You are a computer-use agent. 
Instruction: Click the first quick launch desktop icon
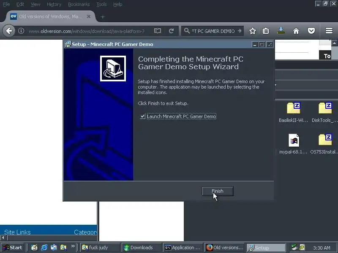(35, 248)
